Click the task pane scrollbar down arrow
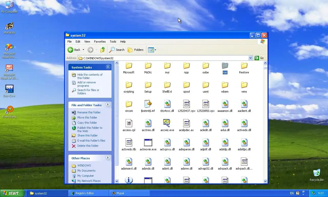The image size is (328, 197). (117, 181)
